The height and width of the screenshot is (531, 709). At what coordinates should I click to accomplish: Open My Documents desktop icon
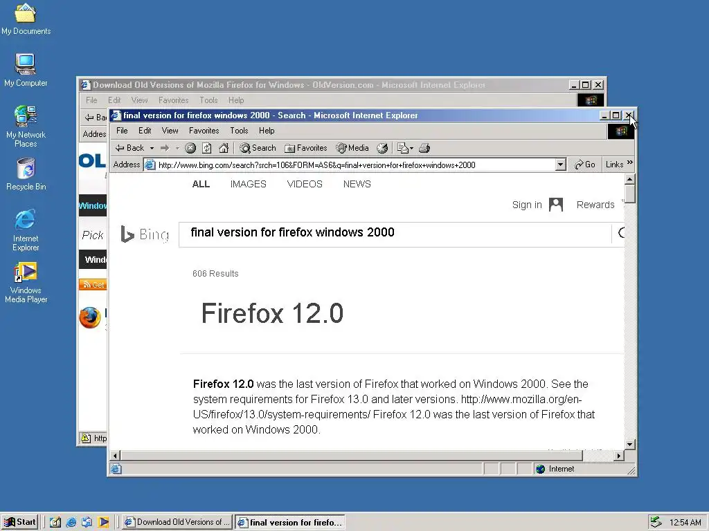click(x=26, y=19)
